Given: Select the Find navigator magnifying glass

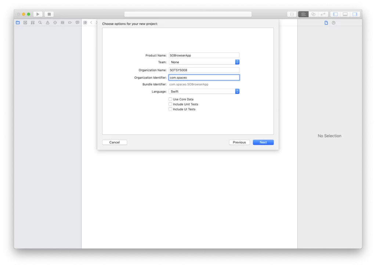Looking at the screenshot, I should (x=40, y=22).
